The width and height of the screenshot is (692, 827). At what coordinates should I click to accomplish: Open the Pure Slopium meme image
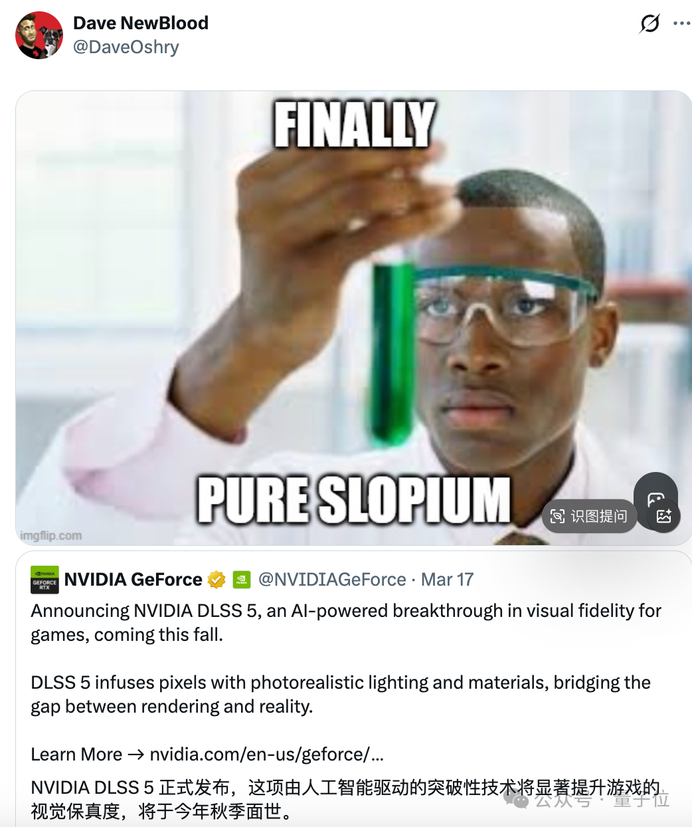[353, 318]
